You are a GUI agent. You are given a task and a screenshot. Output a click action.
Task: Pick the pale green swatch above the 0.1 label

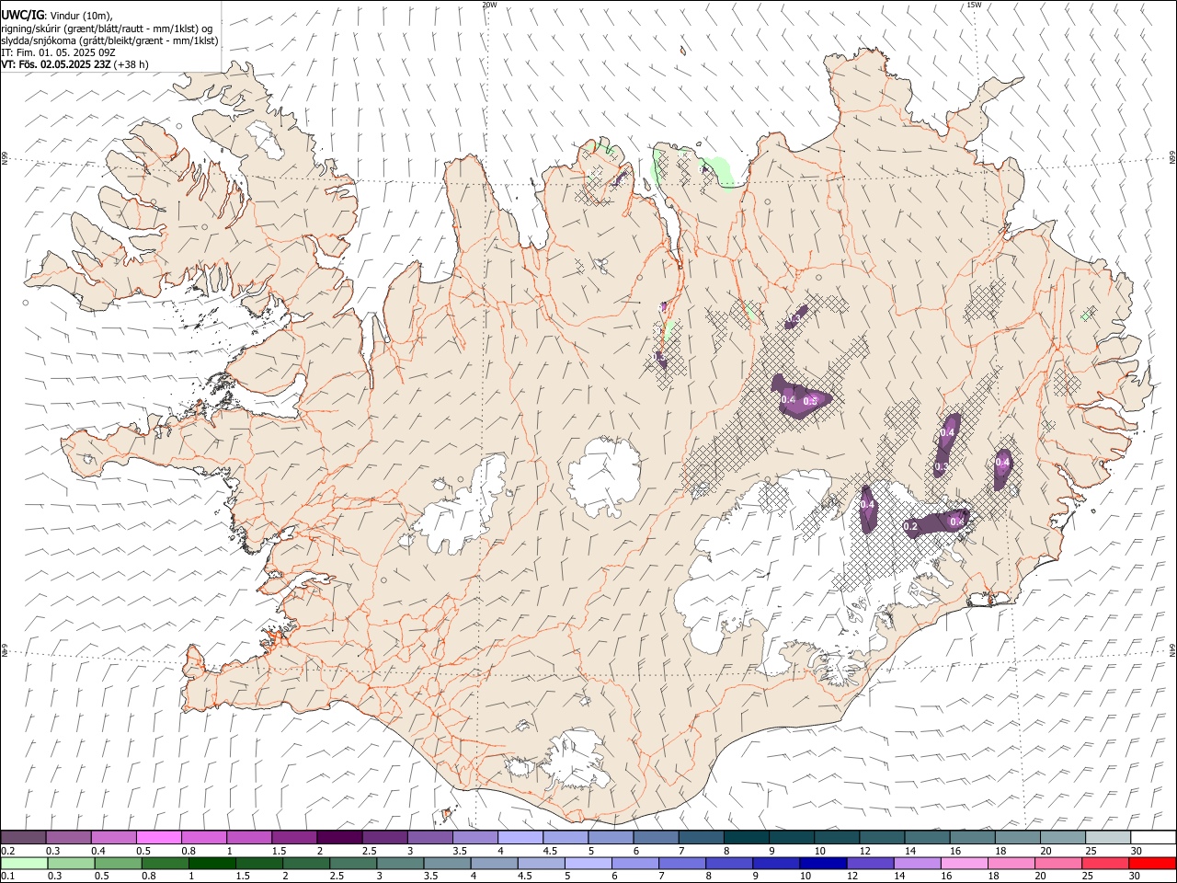(23, 863)
